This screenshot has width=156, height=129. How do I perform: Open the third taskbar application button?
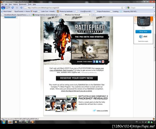click(21, 122)
